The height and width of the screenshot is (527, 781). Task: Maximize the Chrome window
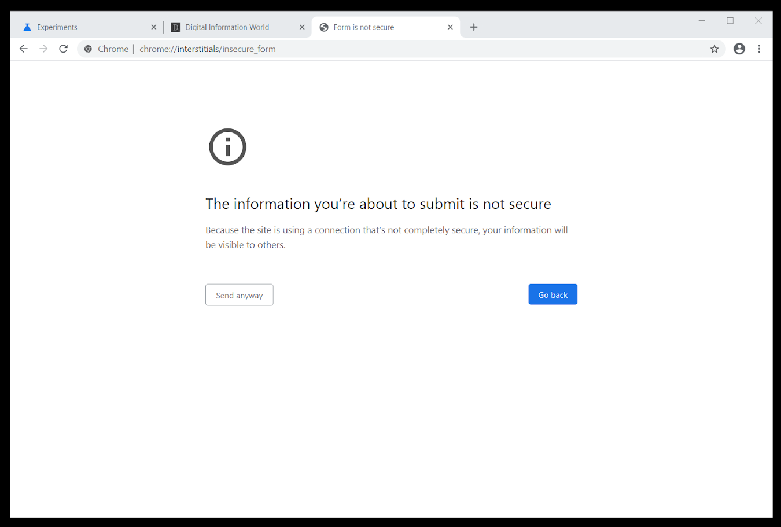[x=730, y=21]
